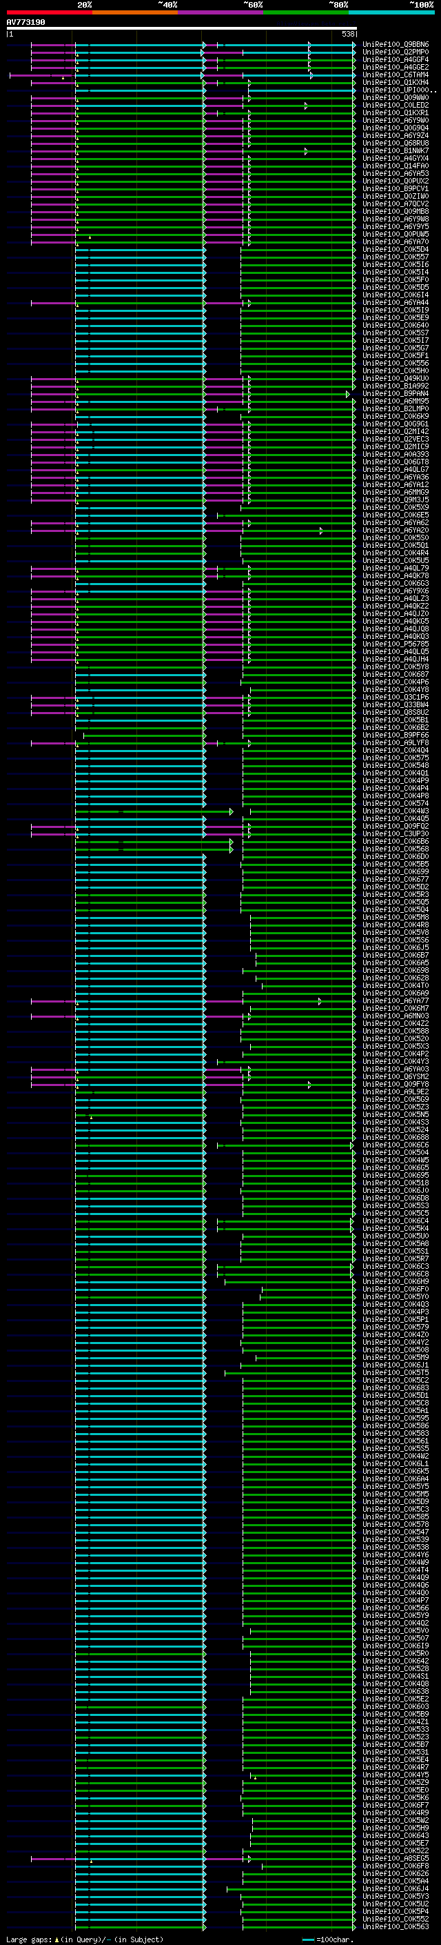
Task: Click the green alignment bar for UniRef100_C0K563
Action: coord(298,1927)
